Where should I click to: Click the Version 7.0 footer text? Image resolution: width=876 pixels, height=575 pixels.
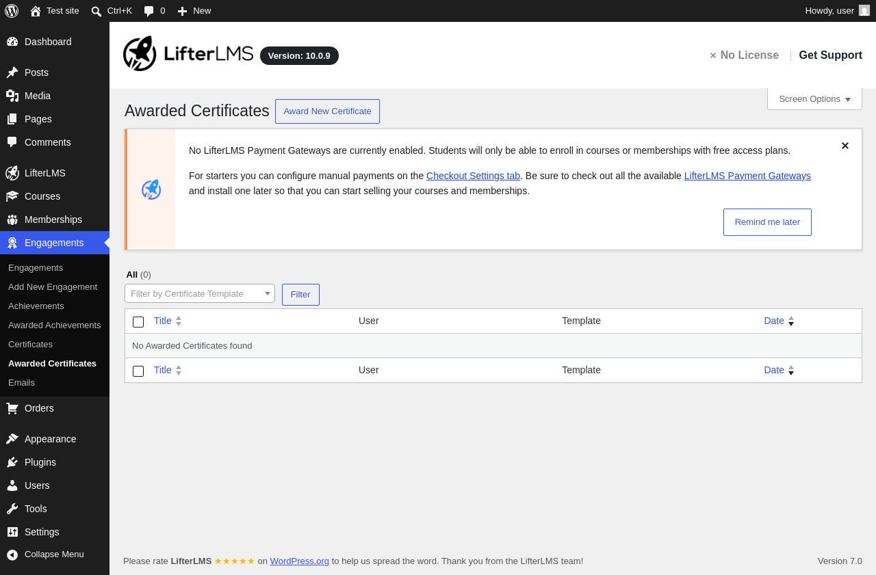coord(840,561)
